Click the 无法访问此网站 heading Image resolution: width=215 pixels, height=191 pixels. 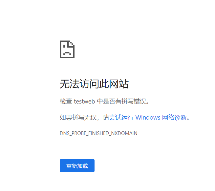[94, 84]
